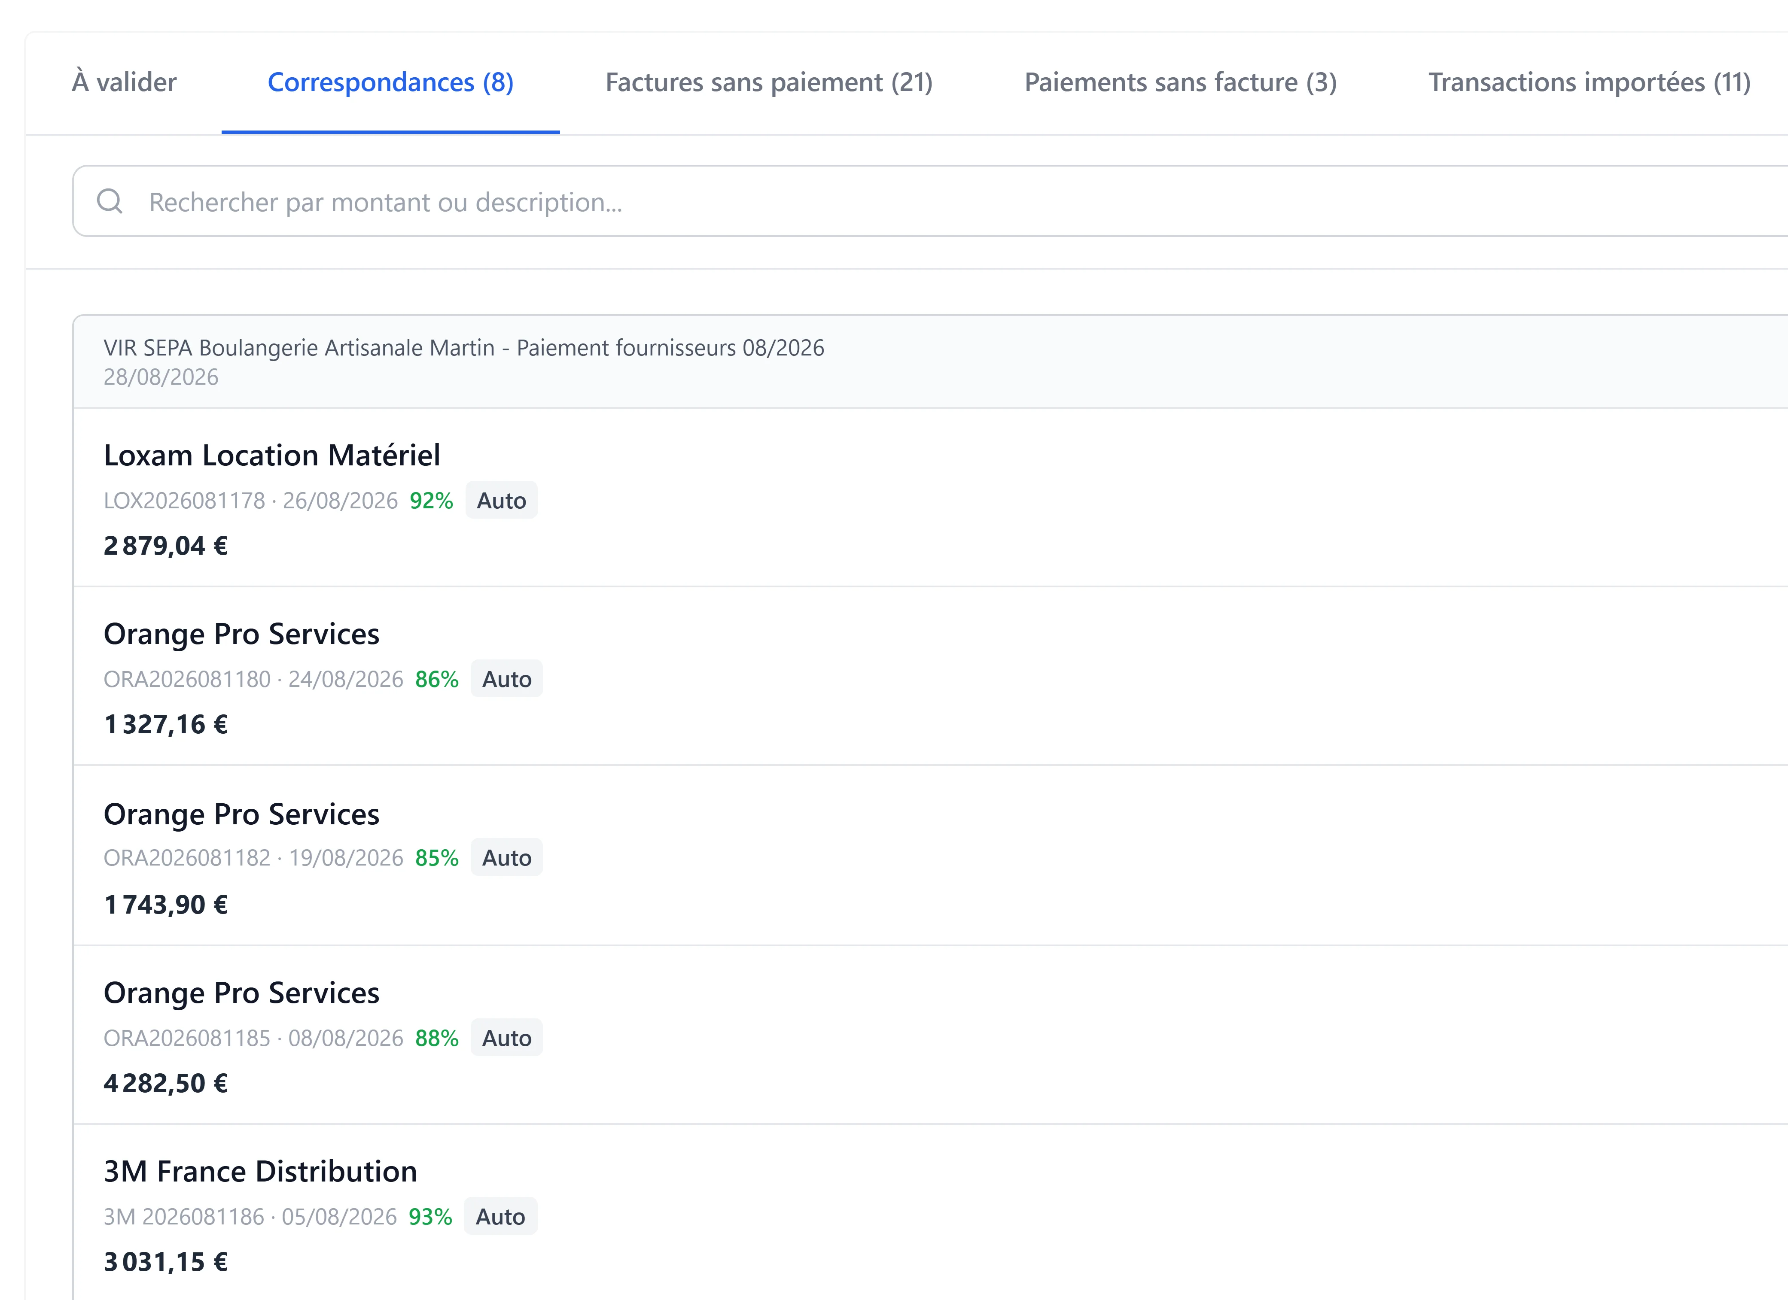Open Paiements sans facture (3) tab
Viewport: 1788px width, 1300px height.
click(1180, 82)
